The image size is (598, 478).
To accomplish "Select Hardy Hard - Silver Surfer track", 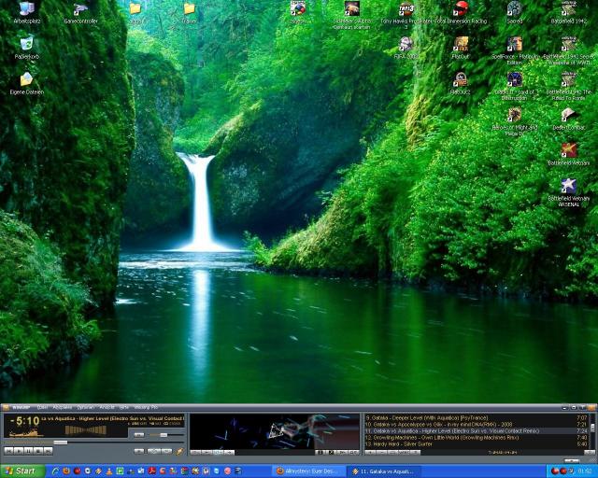I will pos(420,443).
